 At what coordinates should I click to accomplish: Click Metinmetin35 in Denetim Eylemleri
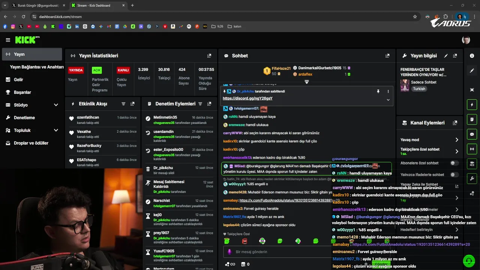coord(165,118)
